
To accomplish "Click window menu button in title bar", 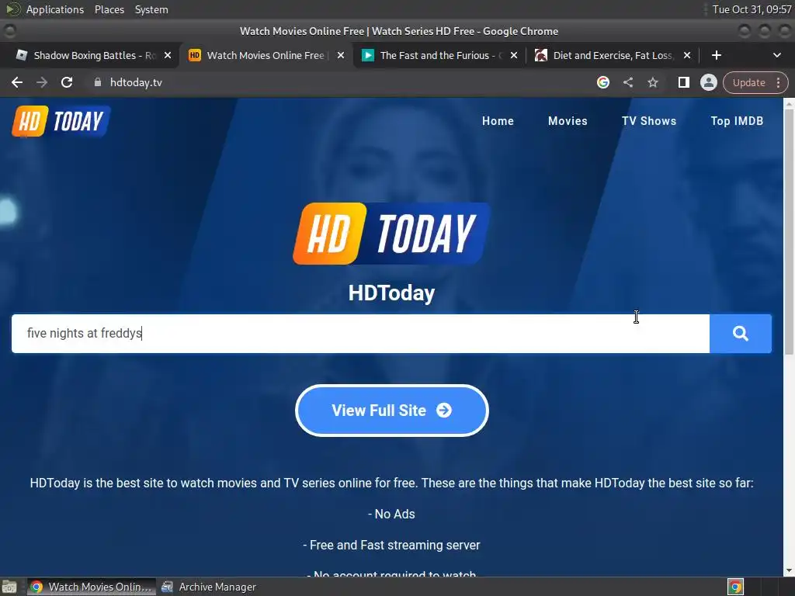I will point(10,31).
